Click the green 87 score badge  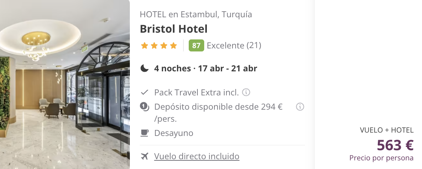click(x=196, y=45)
